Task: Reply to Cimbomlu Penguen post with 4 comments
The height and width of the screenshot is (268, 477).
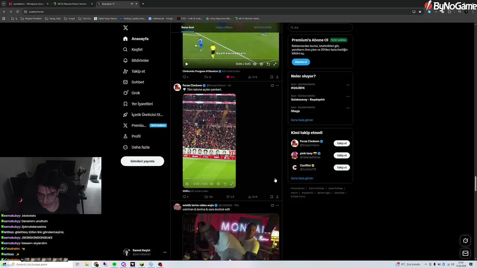Action: click(x=185, y=77)
